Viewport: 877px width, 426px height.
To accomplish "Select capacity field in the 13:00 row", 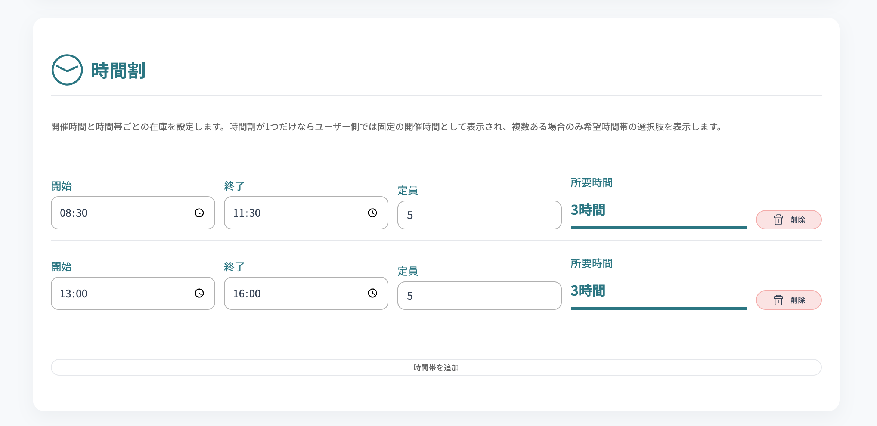I will 480,296.
